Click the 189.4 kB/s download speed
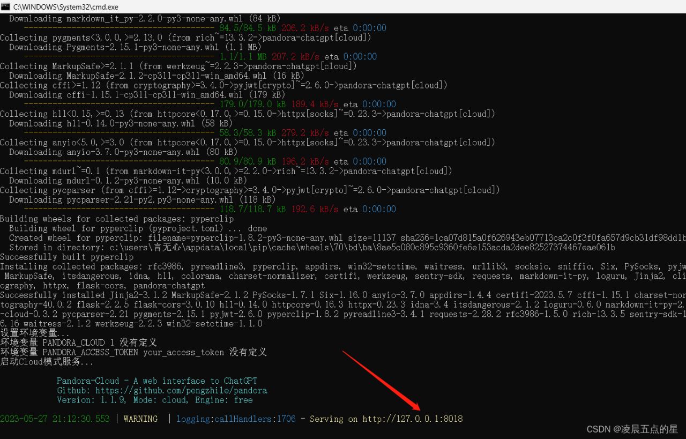This screenshot has height=439, width=686. click(315, 104)
